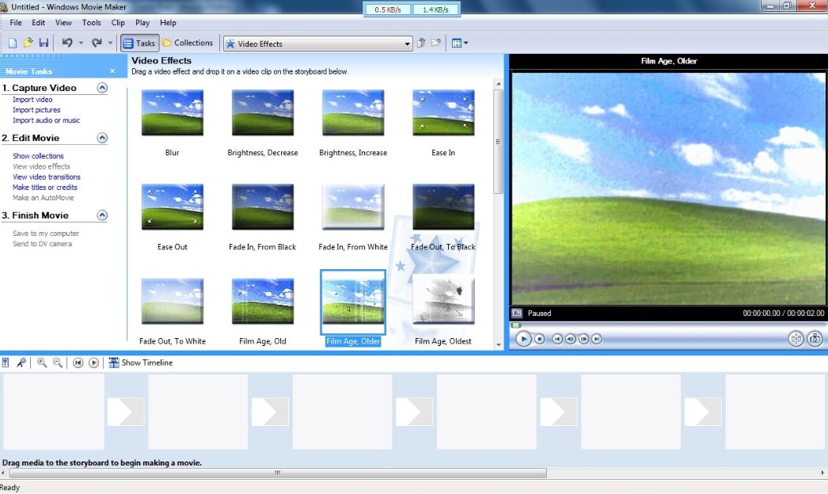Viewport: 828px width, 494px height.
Task: Click the Take Picture camera icon
Action: click(x=815, y=339)
